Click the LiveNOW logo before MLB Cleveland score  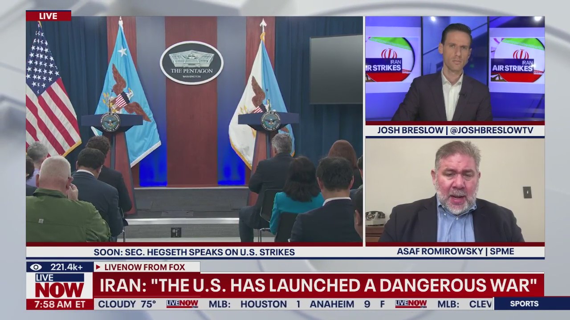point(411,304)
